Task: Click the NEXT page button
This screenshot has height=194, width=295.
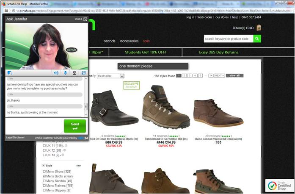Action: click(219, 75)
